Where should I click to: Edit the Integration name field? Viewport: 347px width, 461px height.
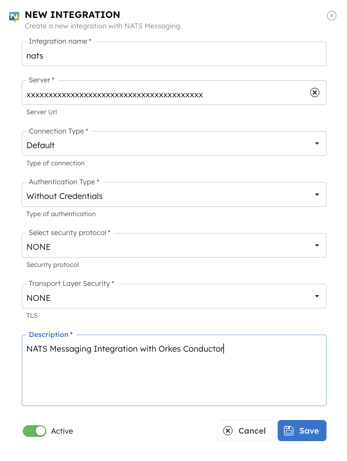tap(174, 54)
